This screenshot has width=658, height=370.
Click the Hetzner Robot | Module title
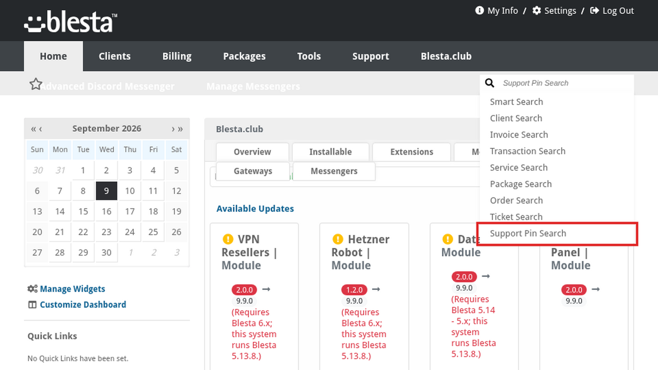pos(360,252)
